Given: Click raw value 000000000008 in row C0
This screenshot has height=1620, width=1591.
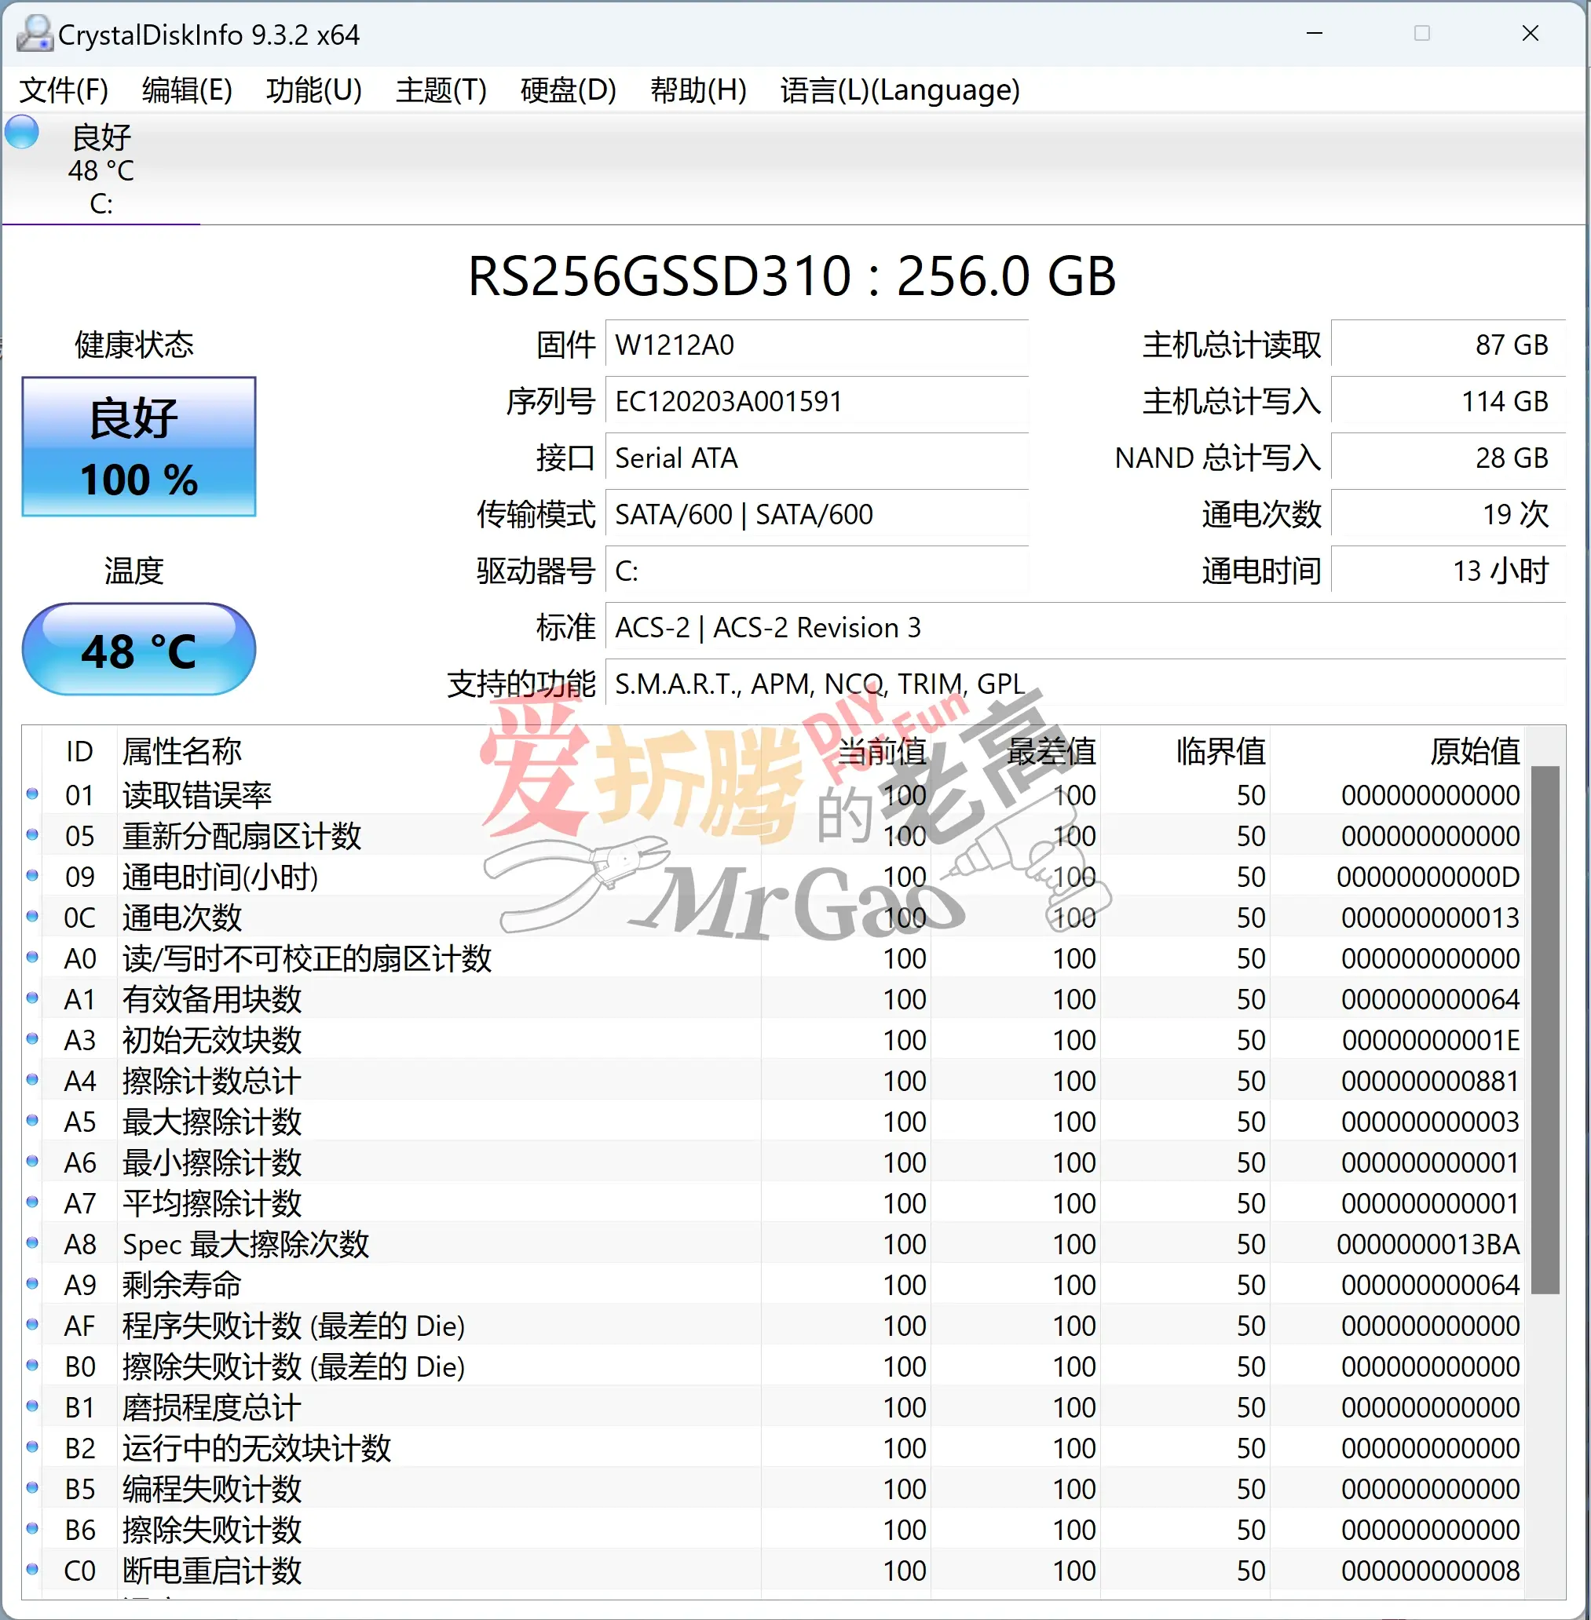Looking at the screenshot, I should tap(1430, 1571).
